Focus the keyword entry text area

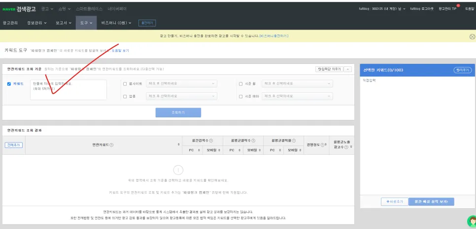(68, 90)
